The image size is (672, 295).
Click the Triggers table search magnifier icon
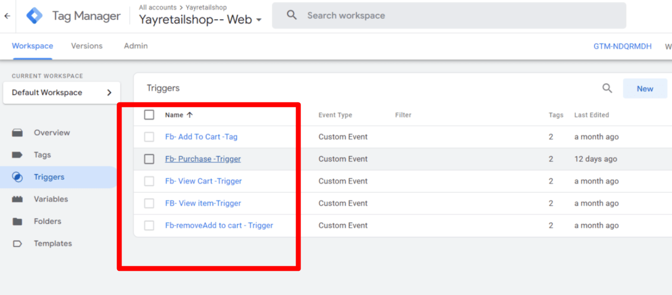coord(607,88)
